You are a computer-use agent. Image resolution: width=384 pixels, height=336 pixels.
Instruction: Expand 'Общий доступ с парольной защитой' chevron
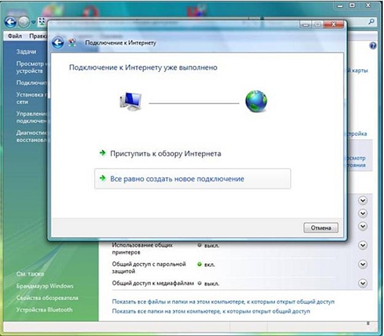(x=364, y=264)
